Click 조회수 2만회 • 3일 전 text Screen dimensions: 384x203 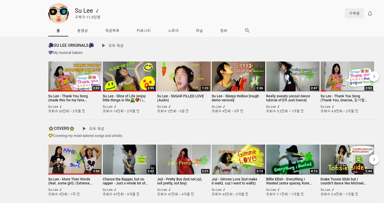173,111
